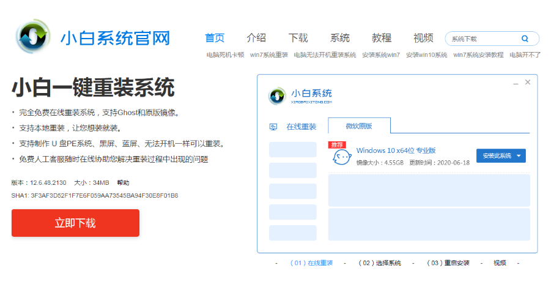The width and height of the screenshot is (551, 290).
Task: Open the 视频 nav item
Action: tap(423, 38)
